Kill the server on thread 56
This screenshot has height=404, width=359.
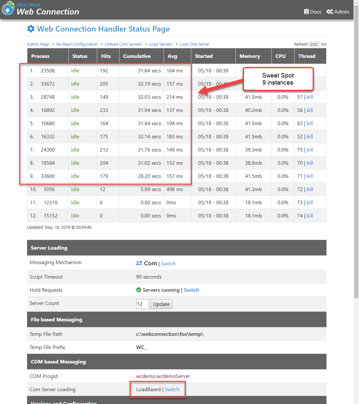coord(310,110)
